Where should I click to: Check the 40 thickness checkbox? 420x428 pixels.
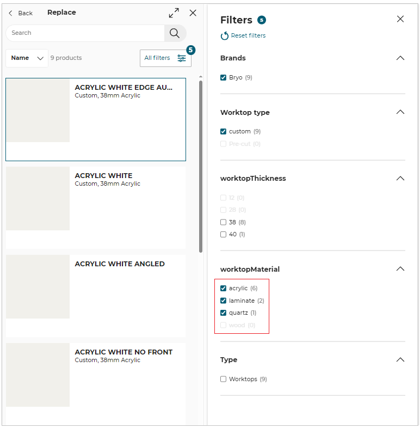223,235
